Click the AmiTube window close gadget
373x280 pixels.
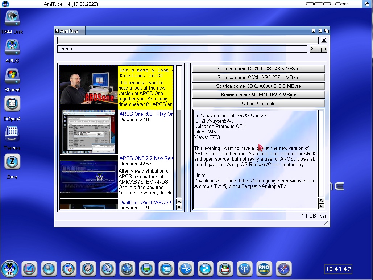(57, 31)
